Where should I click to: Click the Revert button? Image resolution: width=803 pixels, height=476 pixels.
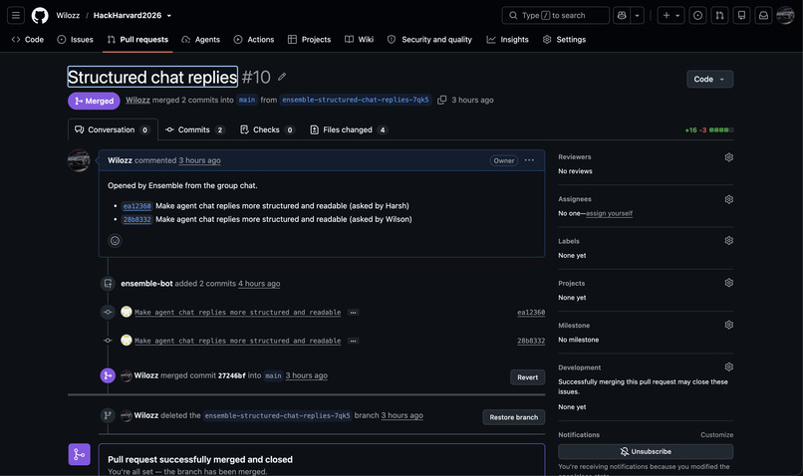[527, 377]
